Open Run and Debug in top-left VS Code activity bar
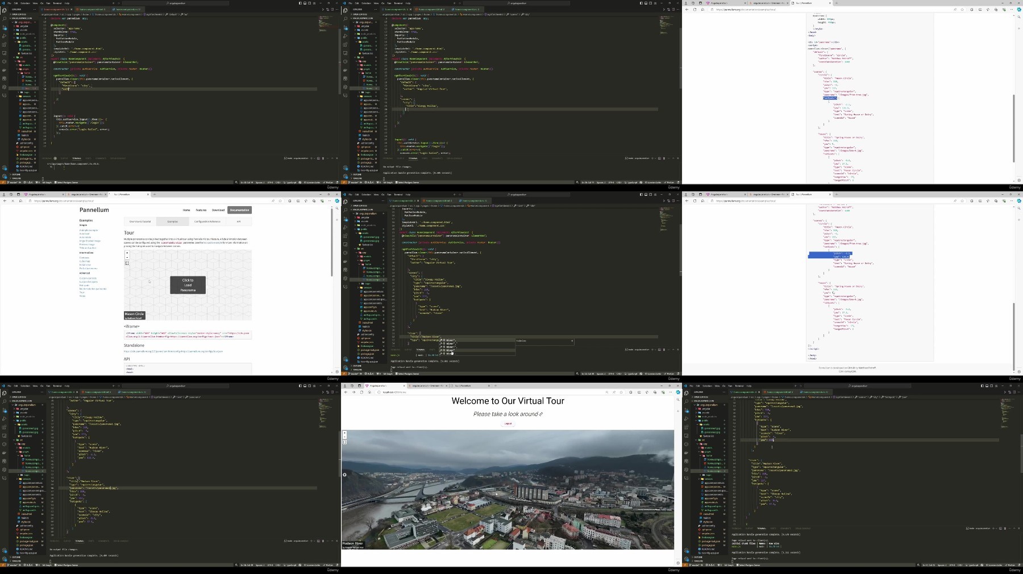The width and height of the screenshot is (1023, 574). (x=4, y=36)
